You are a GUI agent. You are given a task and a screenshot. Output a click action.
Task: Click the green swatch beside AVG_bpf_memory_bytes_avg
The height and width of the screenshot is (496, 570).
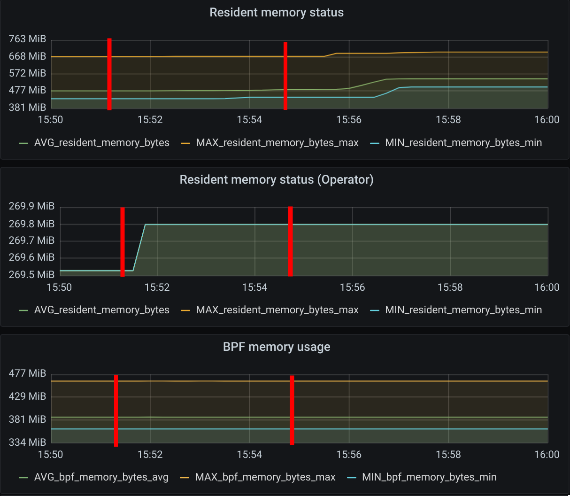(x=23, y=478)
